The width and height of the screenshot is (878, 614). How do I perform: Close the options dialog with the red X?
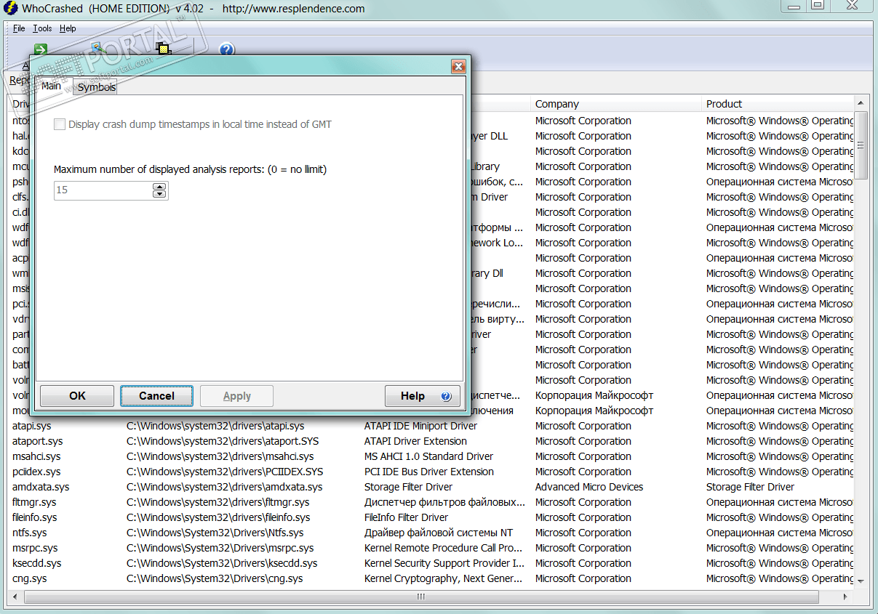(458, 66)
